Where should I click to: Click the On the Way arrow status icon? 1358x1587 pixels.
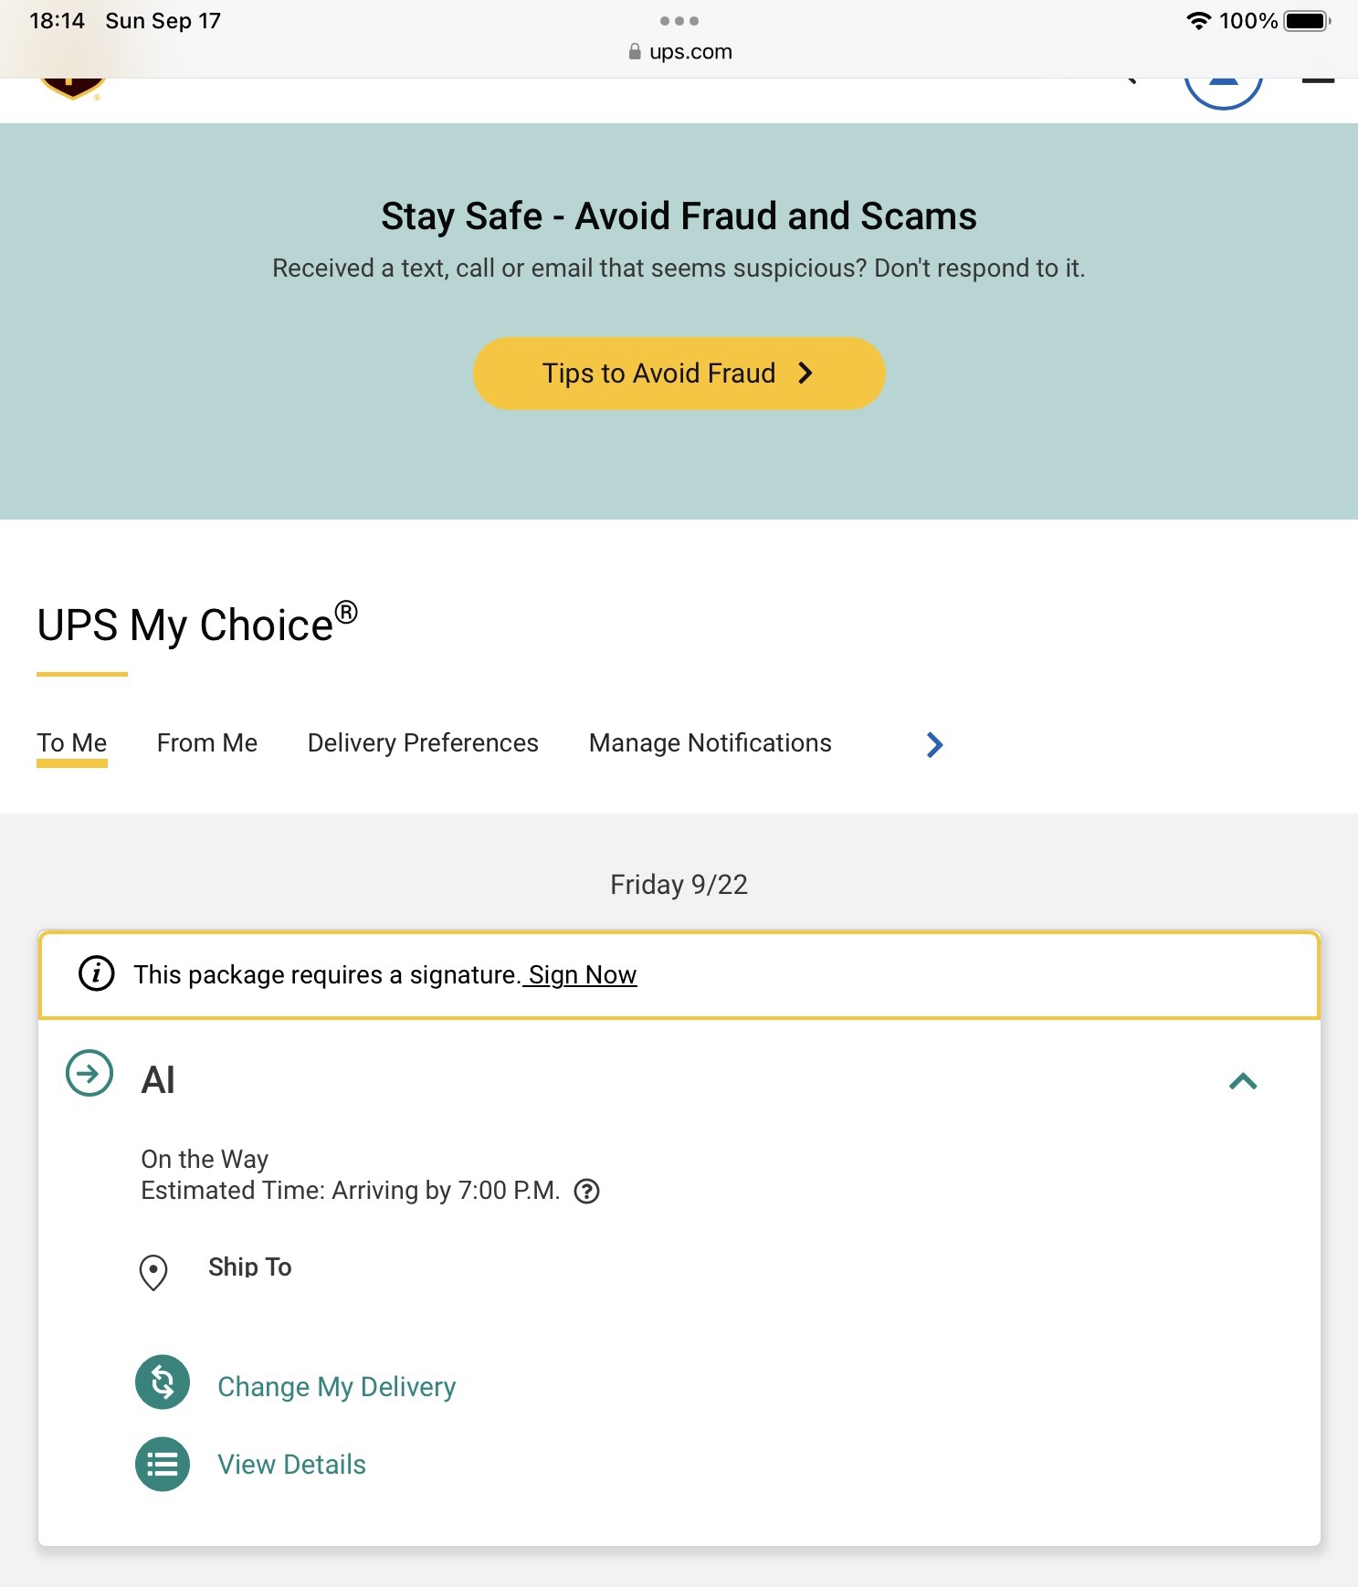pos(89,1074)
